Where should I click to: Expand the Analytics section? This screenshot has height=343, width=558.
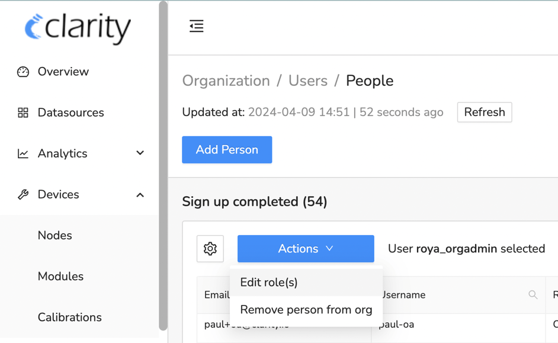(140, 153)
